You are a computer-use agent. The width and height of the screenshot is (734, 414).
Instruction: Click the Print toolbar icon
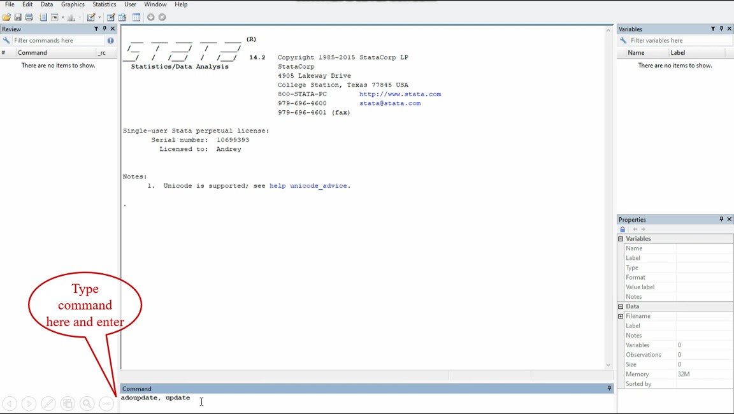[29, 17]
